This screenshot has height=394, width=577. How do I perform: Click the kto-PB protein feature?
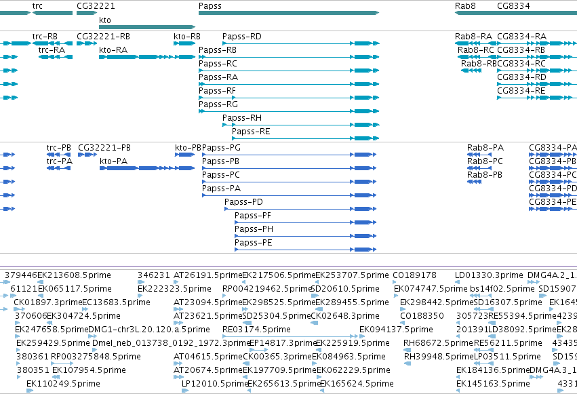[x=184, y=155]
